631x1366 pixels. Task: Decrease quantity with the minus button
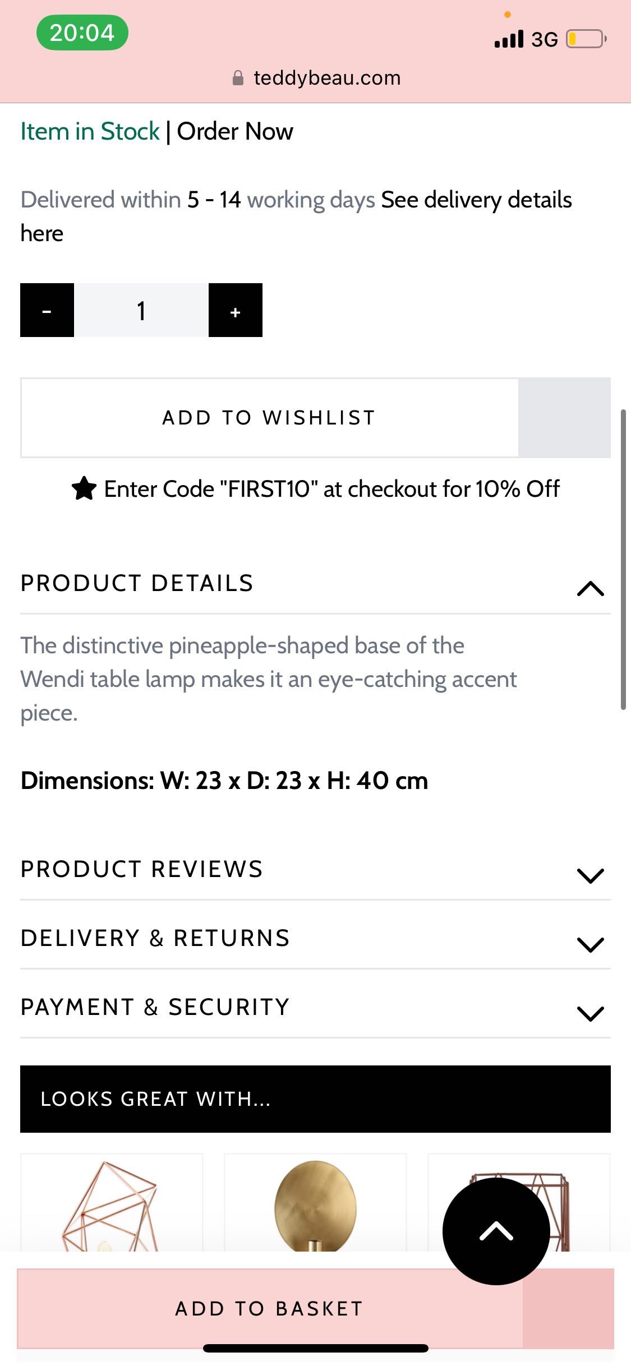(47, 310)
